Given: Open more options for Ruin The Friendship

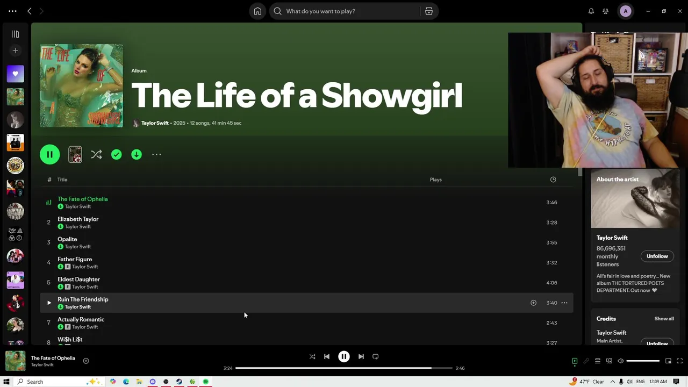Looking at the screenshot, I should click(x=564, y=303).
